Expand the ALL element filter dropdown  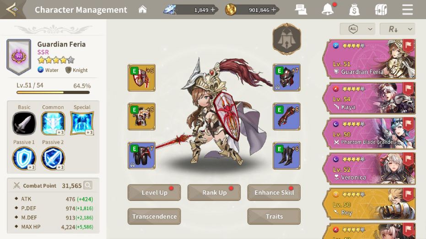click(357, 29)
